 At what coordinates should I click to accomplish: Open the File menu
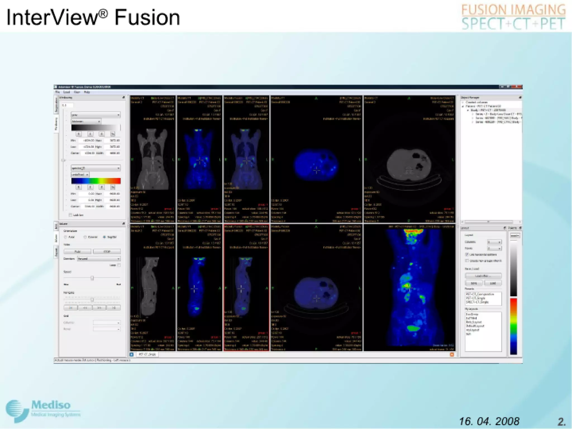pyautogui.click(x=58, y=92)
